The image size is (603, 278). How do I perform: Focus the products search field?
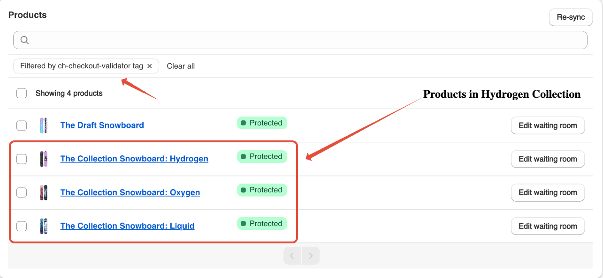click(x=300, y=40)
